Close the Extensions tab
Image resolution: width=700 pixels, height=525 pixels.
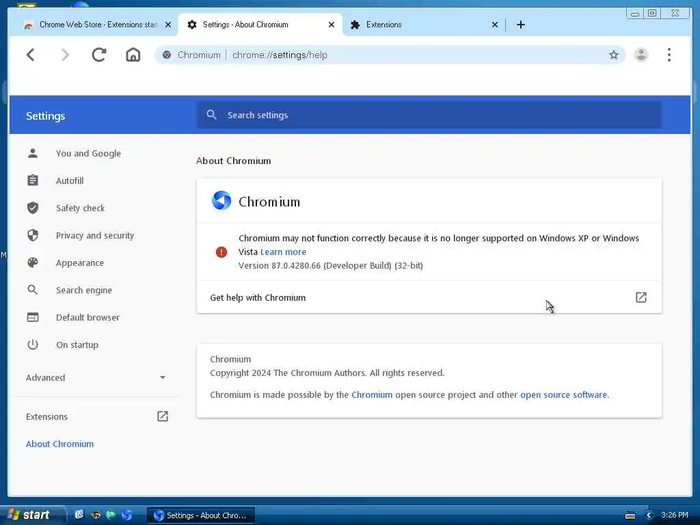tap(495, 25)
